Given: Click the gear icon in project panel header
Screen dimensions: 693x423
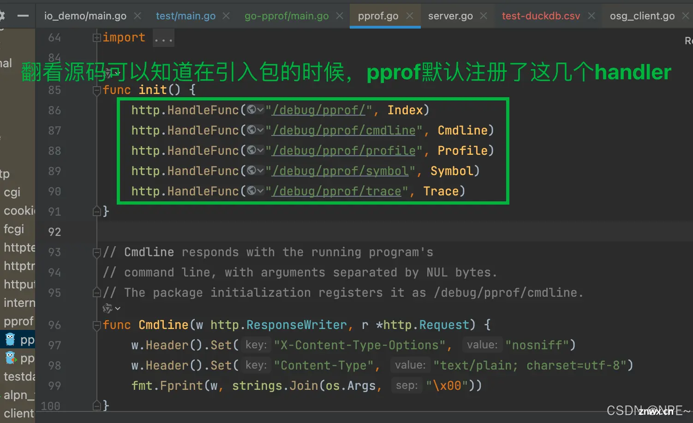Looking at the screenshot, I should [2, 16].
